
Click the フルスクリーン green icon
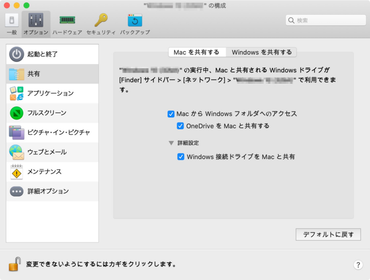click(17, 113)
